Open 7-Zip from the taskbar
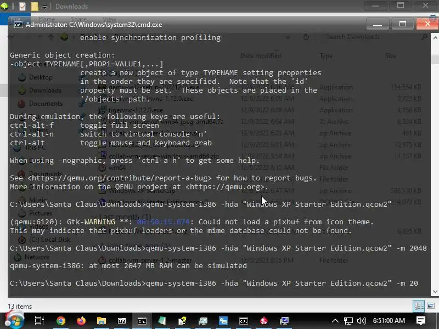The image size is (439, 329). point(122,321)
